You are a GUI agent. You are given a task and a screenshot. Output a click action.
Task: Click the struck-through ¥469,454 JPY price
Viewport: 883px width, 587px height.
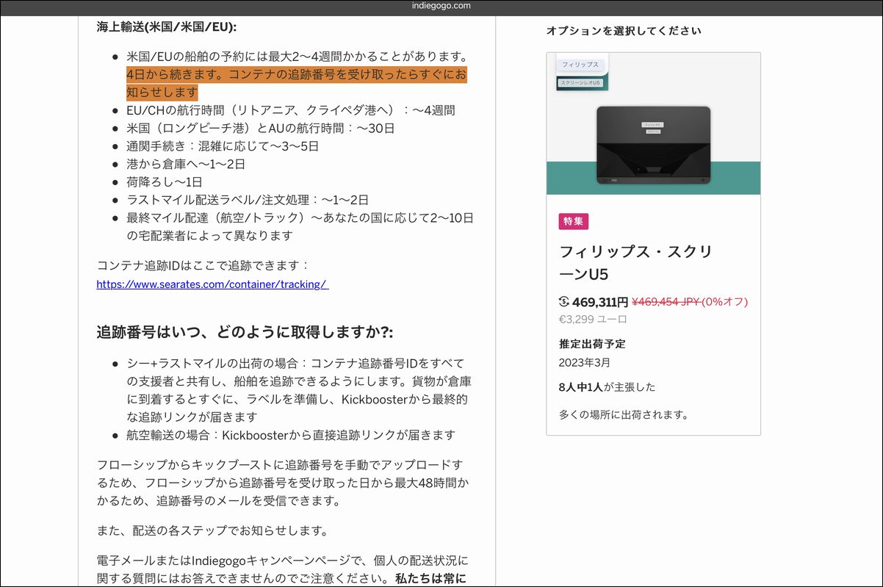point(666,301)
